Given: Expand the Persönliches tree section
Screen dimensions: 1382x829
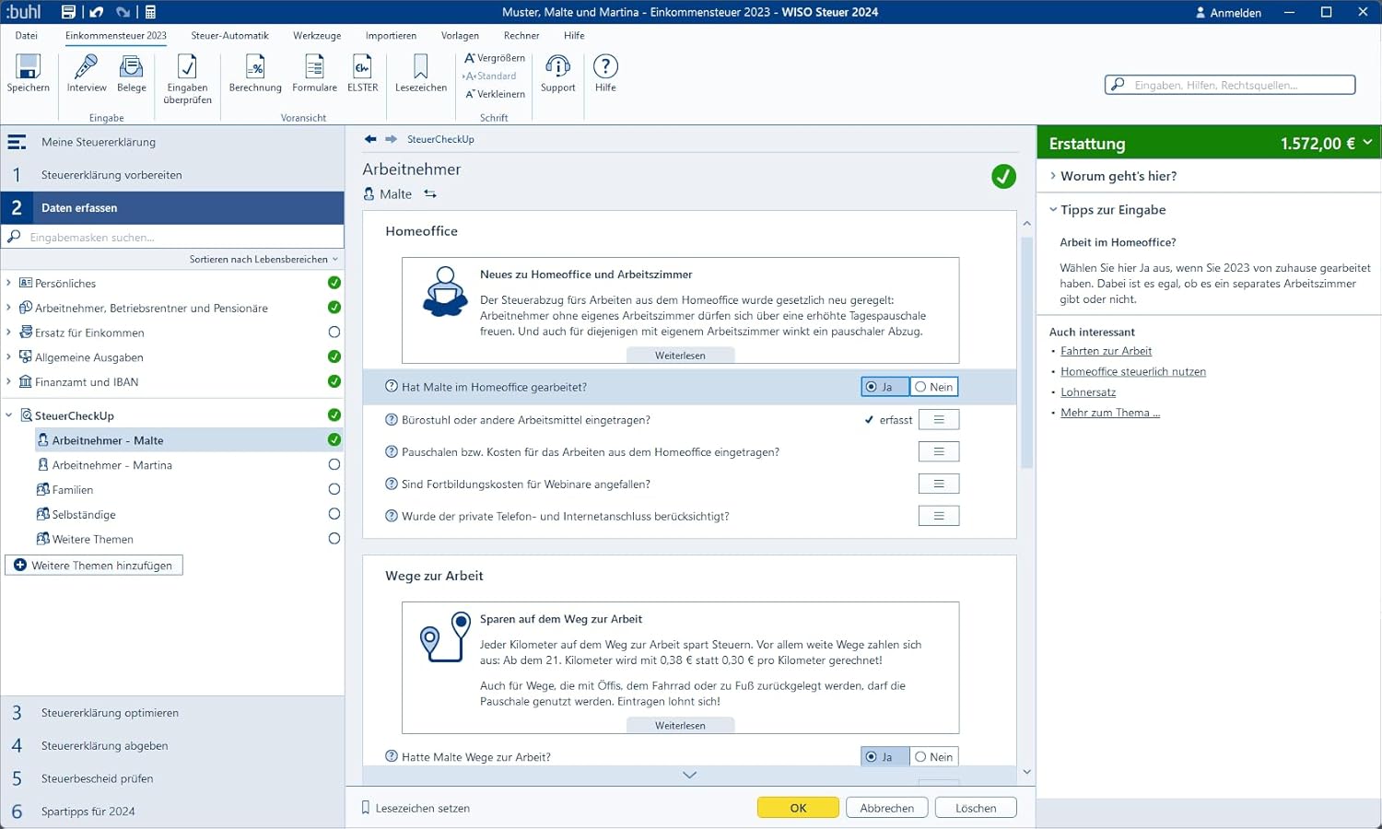Looking at the screenshot, I should click(9, 283).
